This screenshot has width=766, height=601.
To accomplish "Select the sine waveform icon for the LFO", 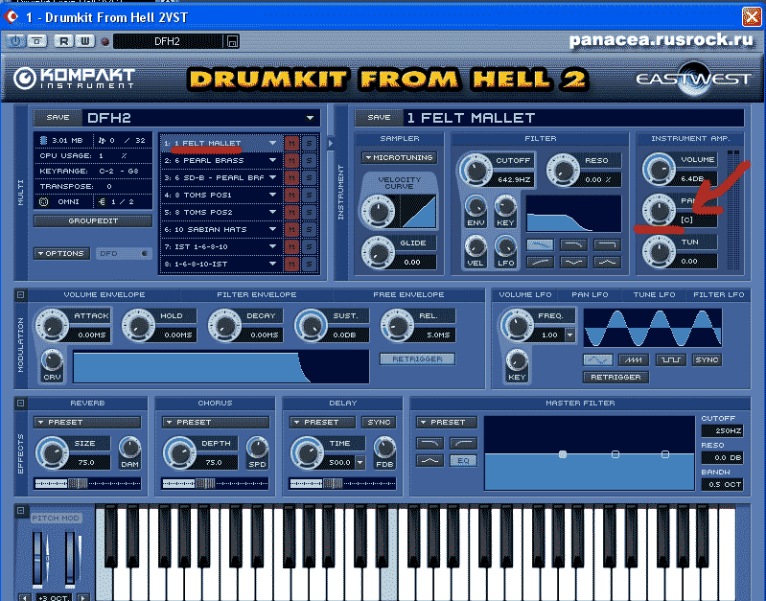I will click(598, 360).
